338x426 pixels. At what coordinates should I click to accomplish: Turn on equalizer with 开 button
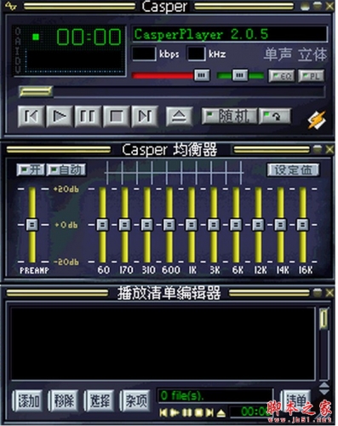tap(31, 170)
